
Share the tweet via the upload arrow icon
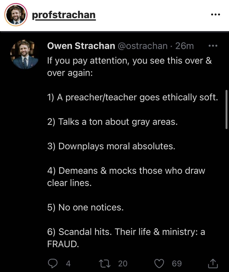click(x=213, y=263)
